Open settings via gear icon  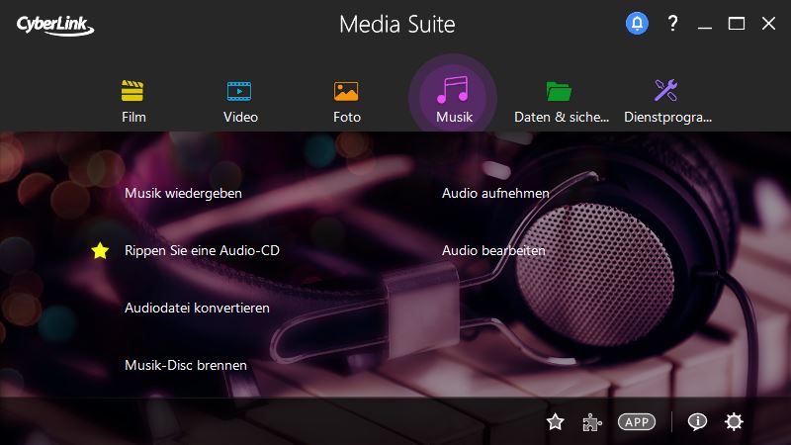[733, 422]
